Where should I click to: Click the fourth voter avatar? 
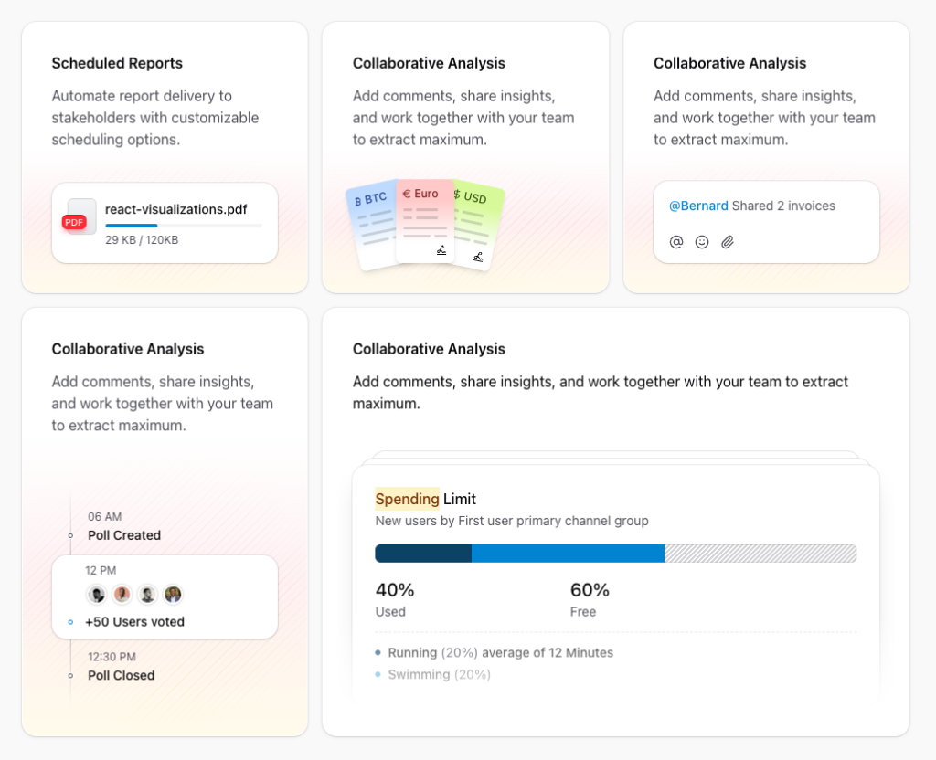tap(173, 595)
